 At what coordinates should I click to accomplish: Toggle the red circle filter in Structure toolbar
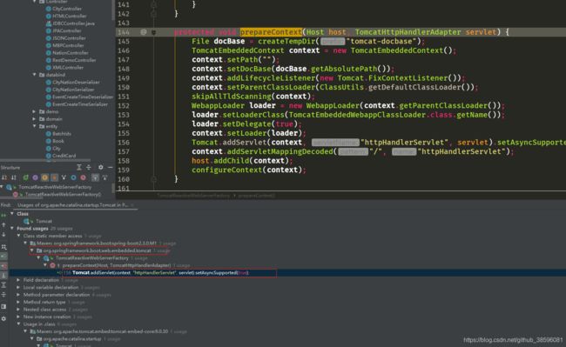click(x=83, y=177)
